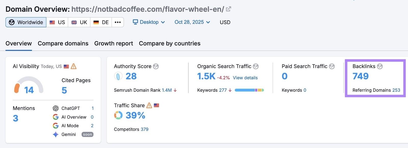Expand the ellipsis for more country options
Image resolution: width=408 pixels, height=148 pixels.
(117, 22)
